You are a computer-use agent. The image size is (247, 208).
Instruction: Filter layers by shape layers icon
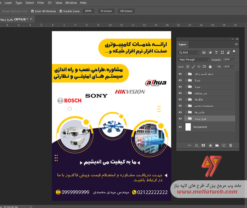tap(222, 52)
